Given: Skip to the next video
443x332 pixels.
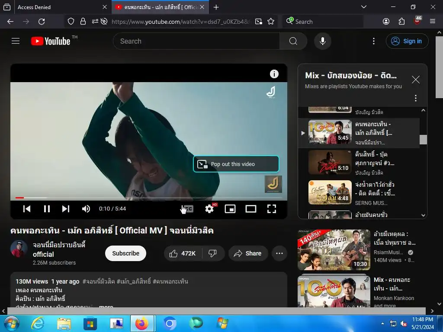Looking at the screenshot, I should tap(66, 209).
